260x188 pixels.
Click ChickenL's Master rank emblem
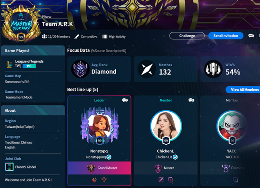point(158,168)
